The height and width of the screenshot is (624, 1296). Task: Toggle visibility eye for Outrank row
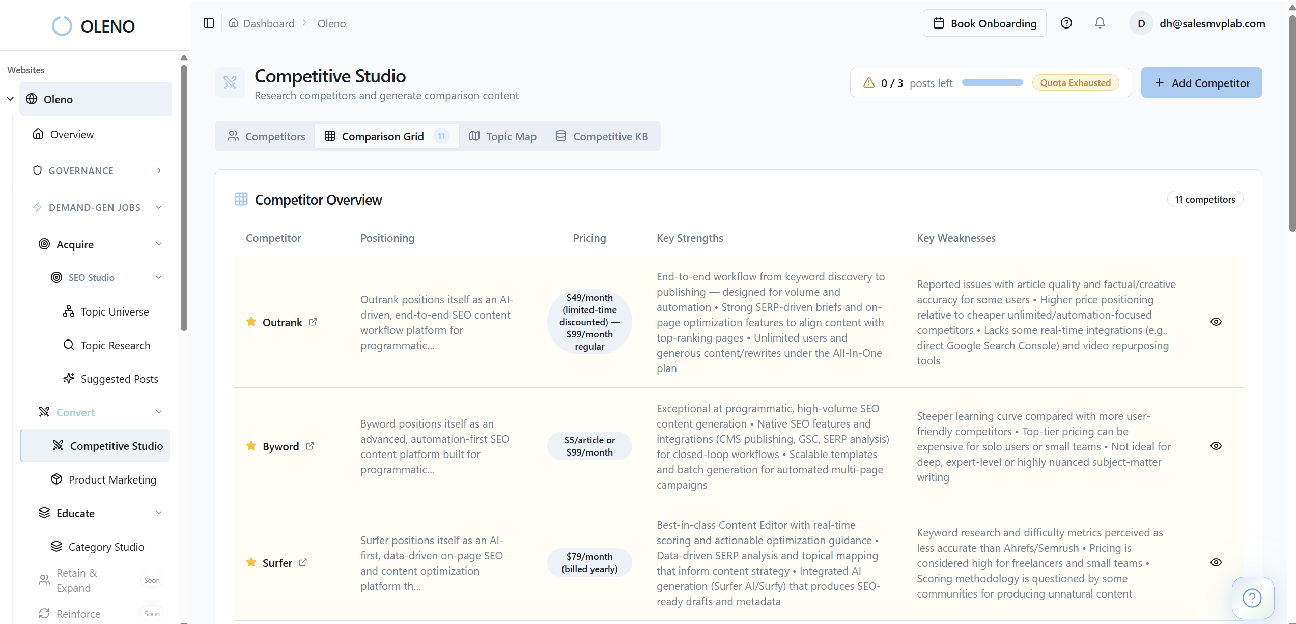pos(1216,322)
